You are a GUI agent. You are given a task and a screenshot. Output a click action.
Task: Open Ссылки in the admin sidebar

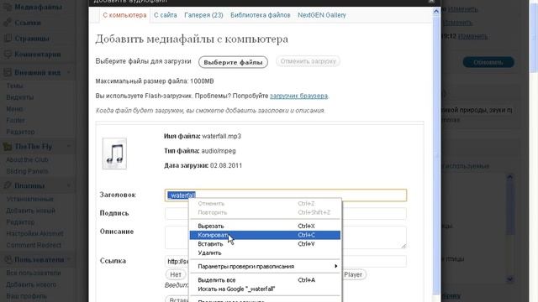(x=28, y=23)
